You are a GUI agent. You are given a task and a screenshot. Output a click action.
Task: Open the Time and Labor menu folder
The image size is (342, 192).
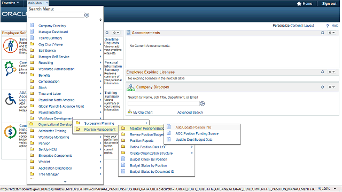(50, 94)
